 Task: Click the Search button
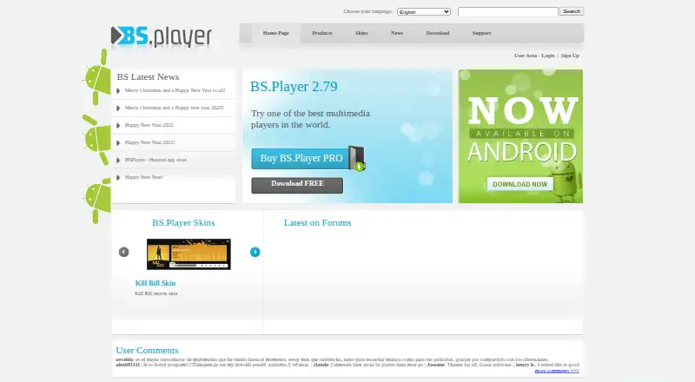point(572,11)
